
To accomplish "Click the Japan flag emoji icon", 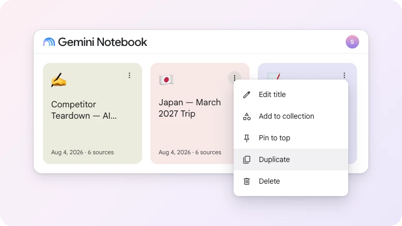I will coord(166,79).
